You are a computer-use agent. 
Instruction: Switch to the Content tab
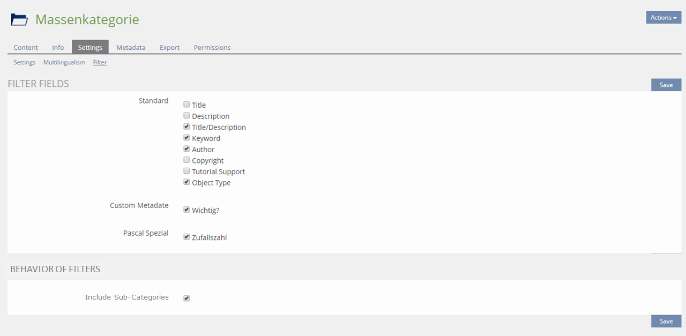[26, 47]
